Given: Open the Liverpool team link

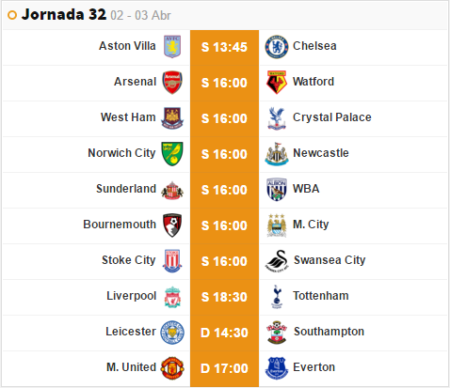Looking at the screenshot, I should click(x=131, y=296).
